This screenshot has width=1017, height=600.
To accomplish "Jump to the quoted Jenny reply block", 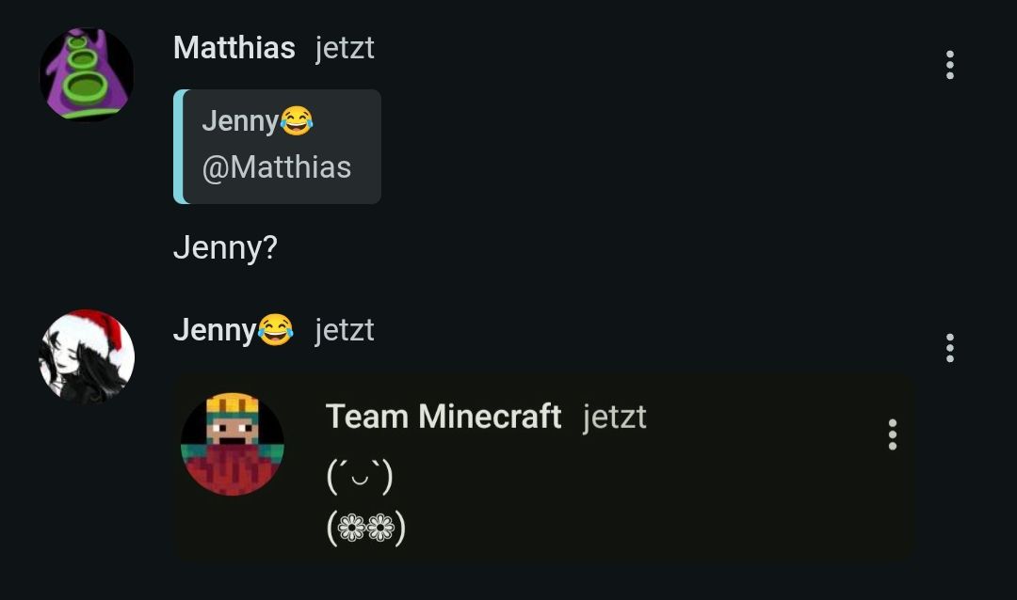I will [277, 147].
